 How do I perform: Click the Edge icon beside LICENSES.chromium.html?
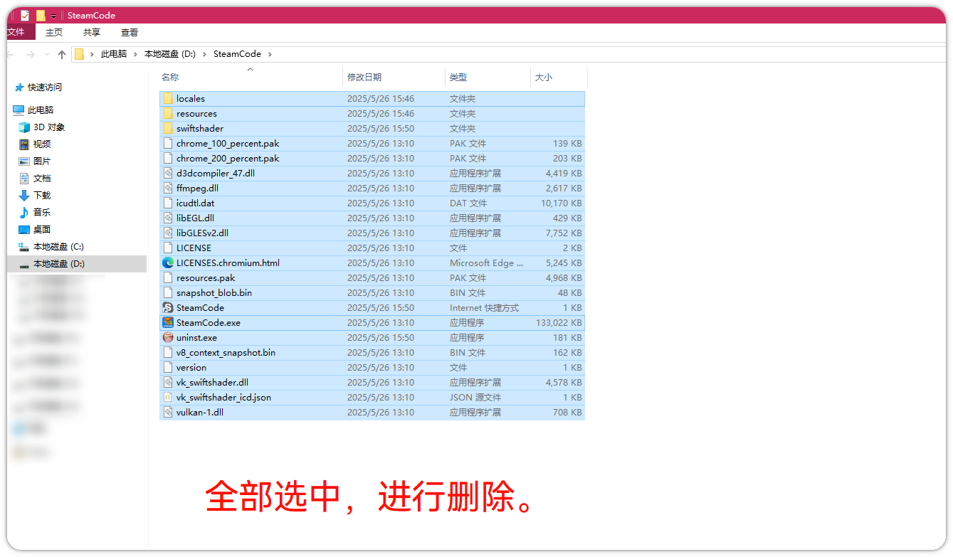[x=168, y=263]
